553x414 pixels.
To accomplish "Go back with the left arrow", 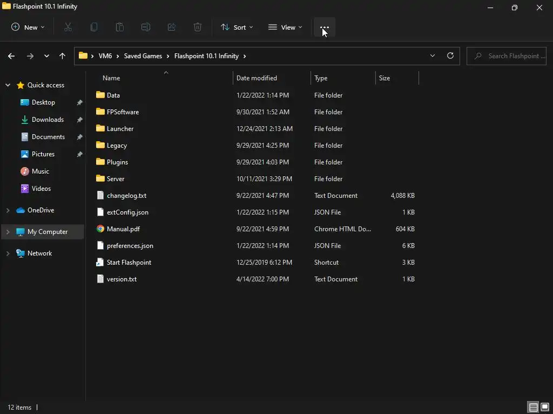I will 11,56.
